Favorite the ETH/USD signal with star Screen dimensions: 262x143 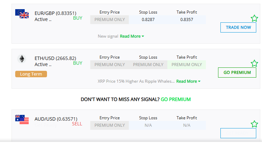pyautogui.click(x=254, y=63)
